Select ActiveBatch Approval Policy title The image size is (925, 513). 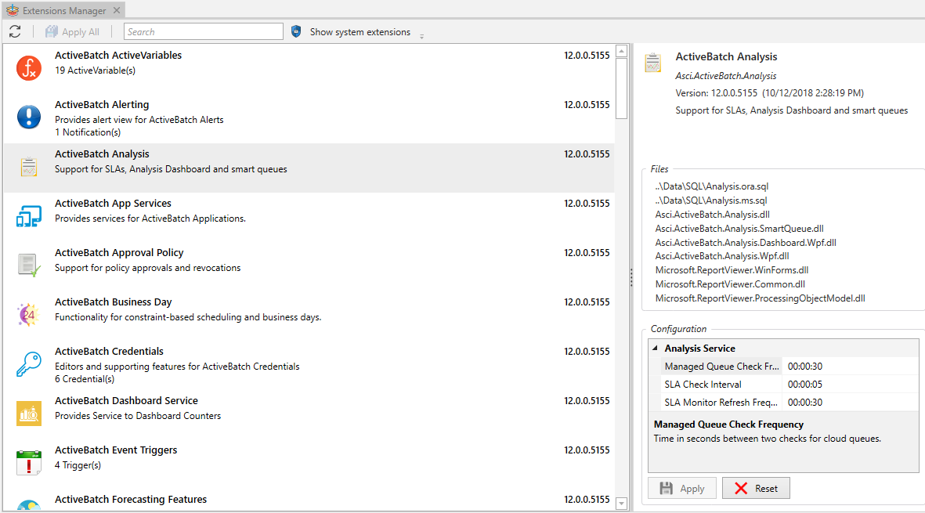coord(119,252)
